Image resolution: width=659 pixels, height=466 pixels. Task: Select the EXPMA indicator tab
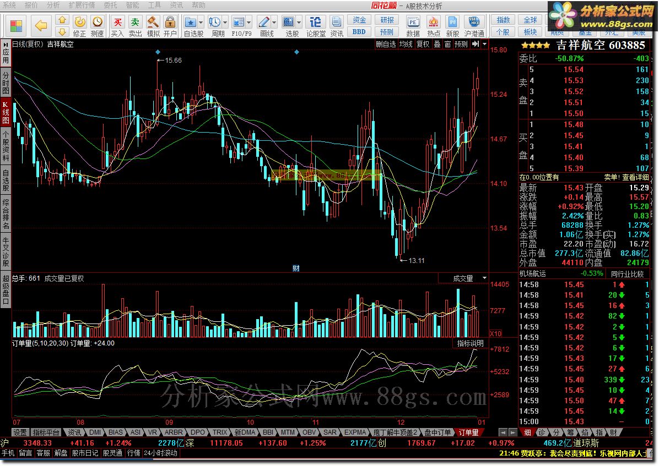(355, 432)
